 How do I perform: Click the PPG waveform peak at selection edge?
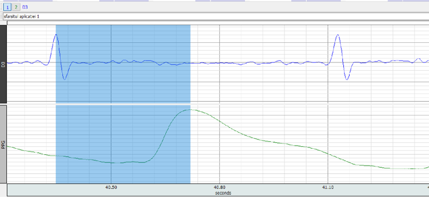point(190,110)
